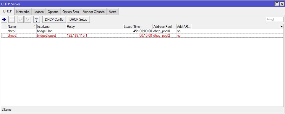
Task: Click the 45d 00:00:00 lease time value
Action: [x=142, y=31]
